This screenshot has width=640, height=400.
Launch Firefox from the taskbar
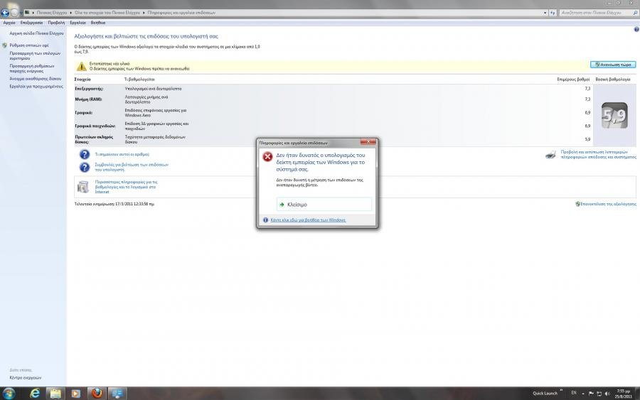(95, 394)
